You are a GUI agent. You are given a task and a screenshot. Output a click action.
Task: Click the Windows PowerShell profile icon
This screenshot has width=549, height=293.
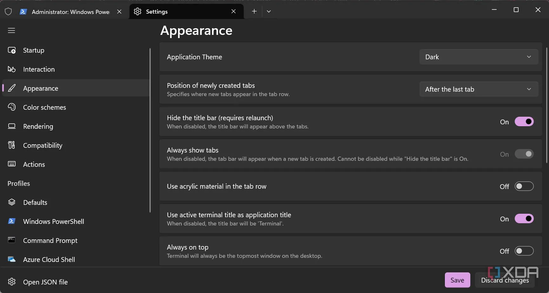[x=12, y=221]
